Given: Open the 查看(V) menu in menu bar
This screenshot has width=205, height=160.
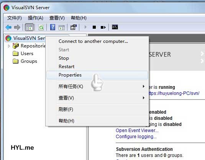Looking at the screenshot, I should (x=57, y=18).
